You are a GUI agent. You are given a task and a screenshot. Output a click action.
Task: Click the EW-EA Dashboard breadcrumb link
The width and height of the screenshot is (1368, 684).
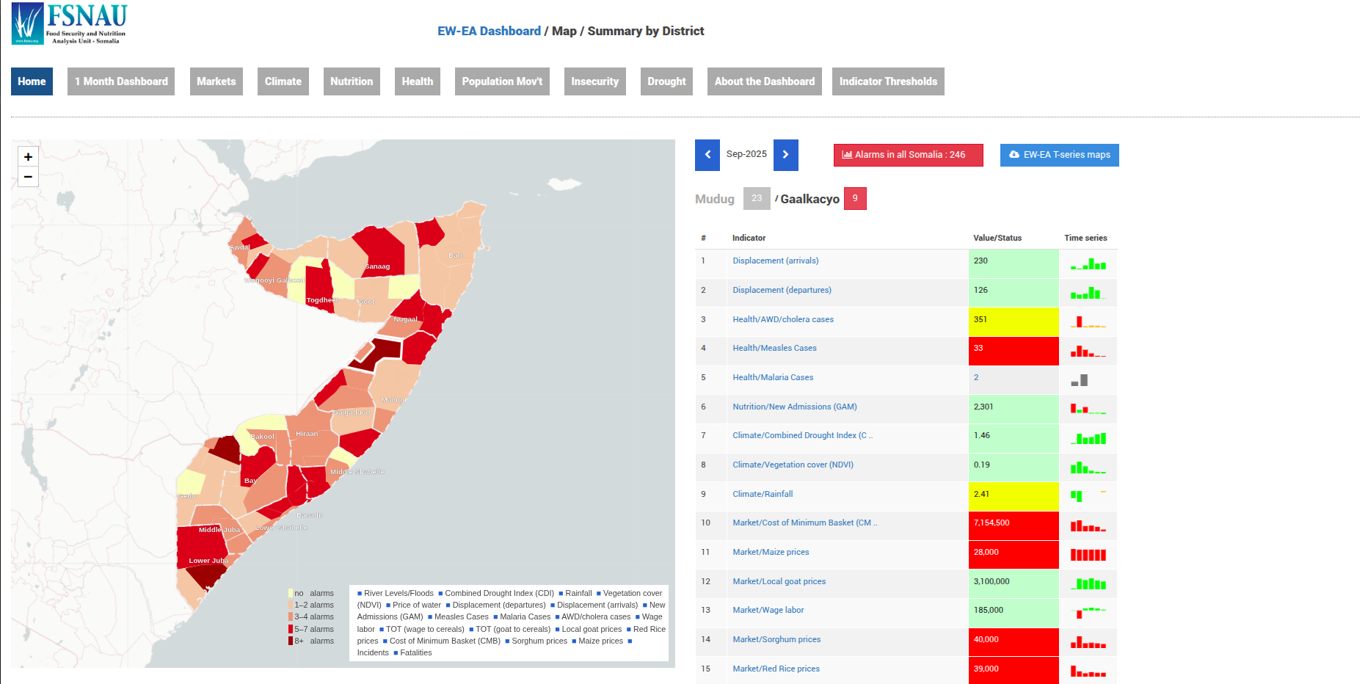pyautogui.click(x=489, y=31)
